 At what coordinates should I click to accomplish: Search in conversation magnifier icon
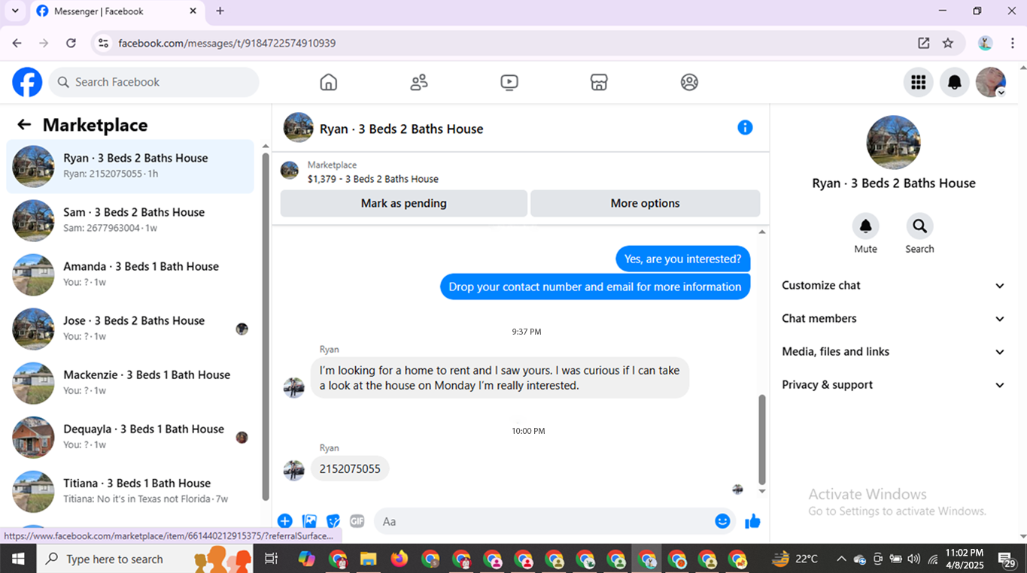click(919, 226)
